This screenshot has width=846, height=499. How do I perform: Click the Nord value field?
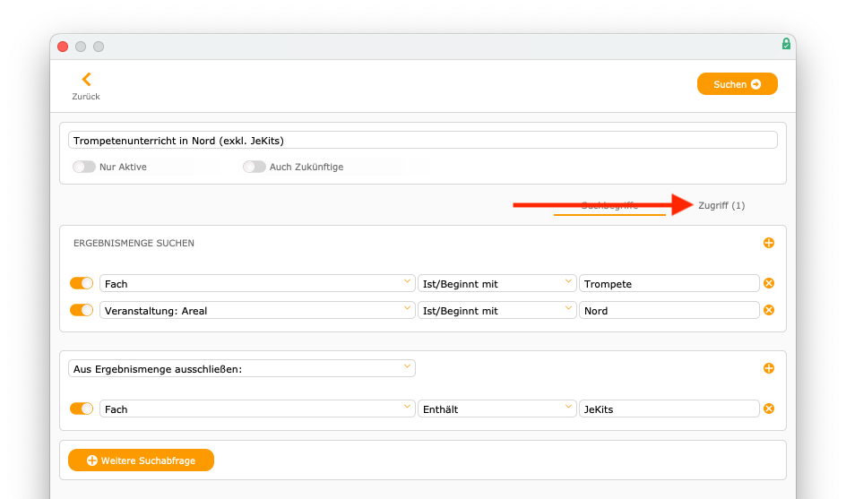[669, 310]
